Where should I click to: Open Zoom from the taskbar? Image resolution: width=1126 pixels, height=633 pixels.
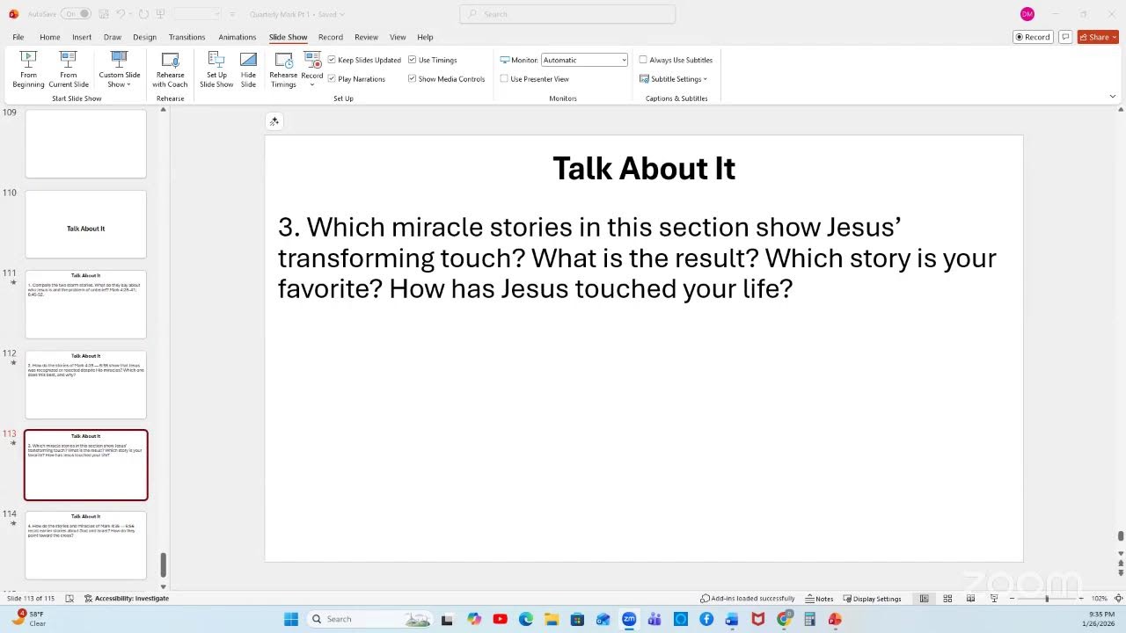click(629, 619)
